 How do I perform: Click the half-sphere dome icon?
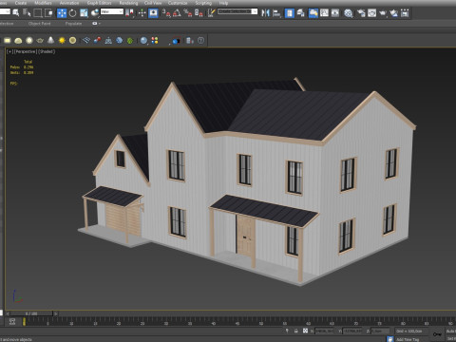pyautogui.click(x=18, y=41)
